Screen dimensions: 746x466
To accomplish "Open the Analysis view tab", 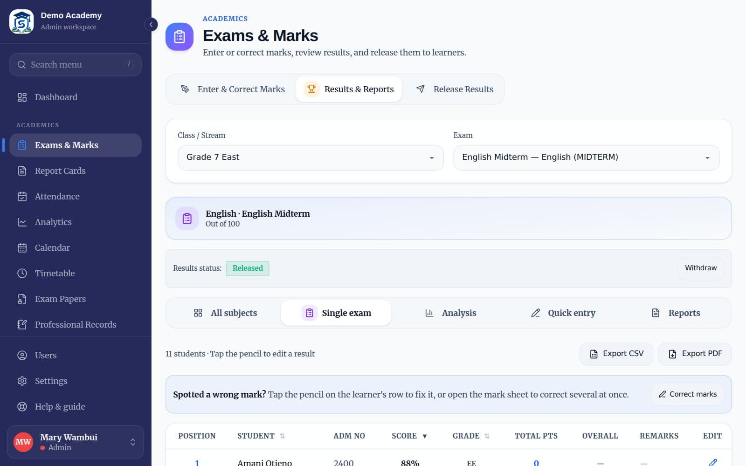I will pos(450,313).
